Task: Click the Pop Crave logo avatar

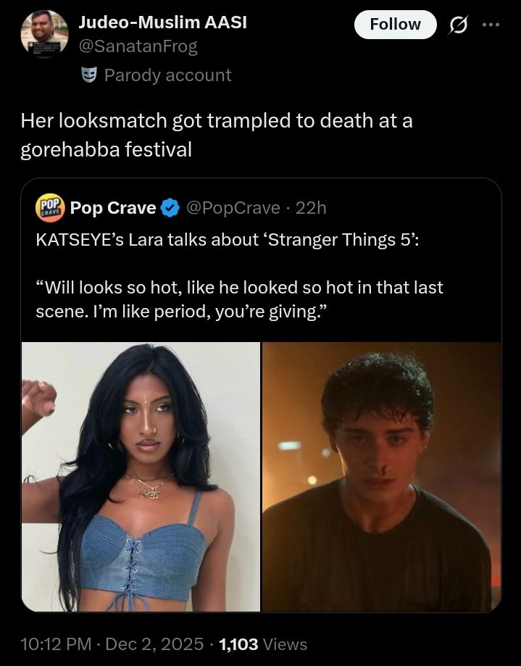Action: tap(50, 208)
